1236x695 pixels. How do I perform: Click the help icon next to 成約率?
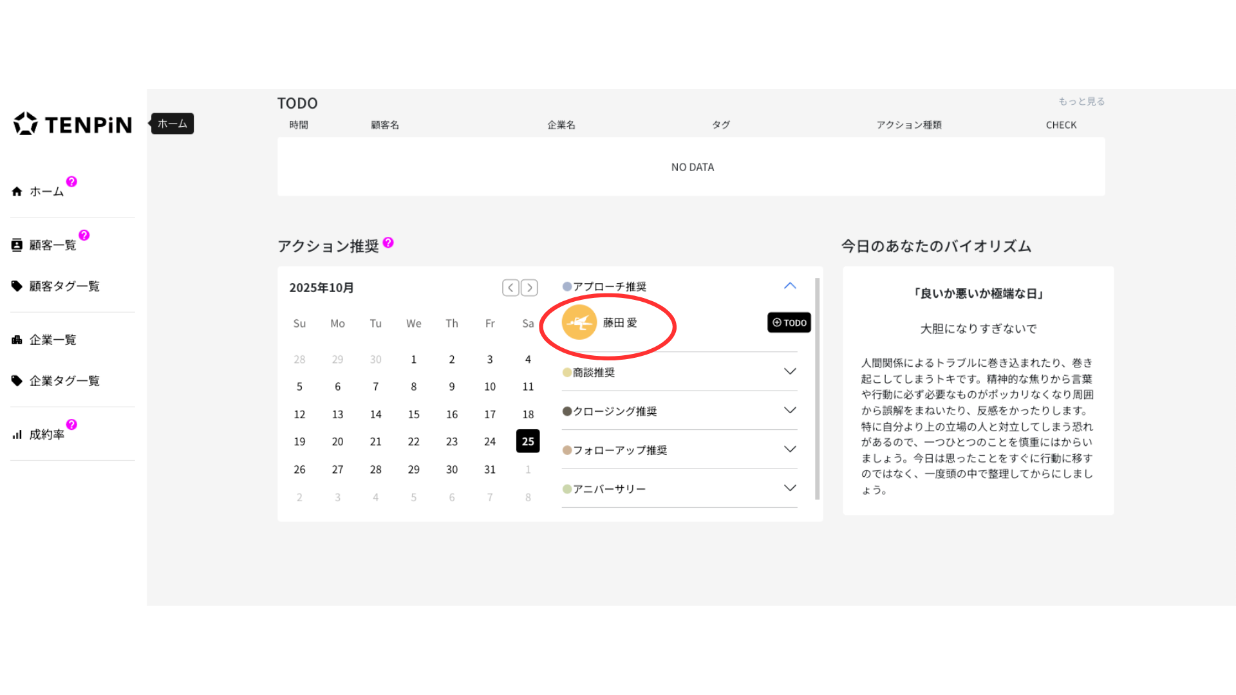(x=71, y=424)
